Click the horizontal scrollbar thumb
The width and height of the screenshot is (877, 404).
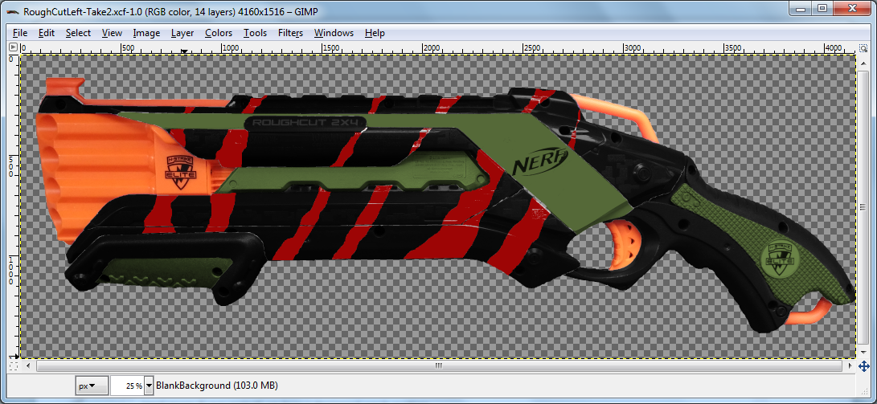pos(439,366)
